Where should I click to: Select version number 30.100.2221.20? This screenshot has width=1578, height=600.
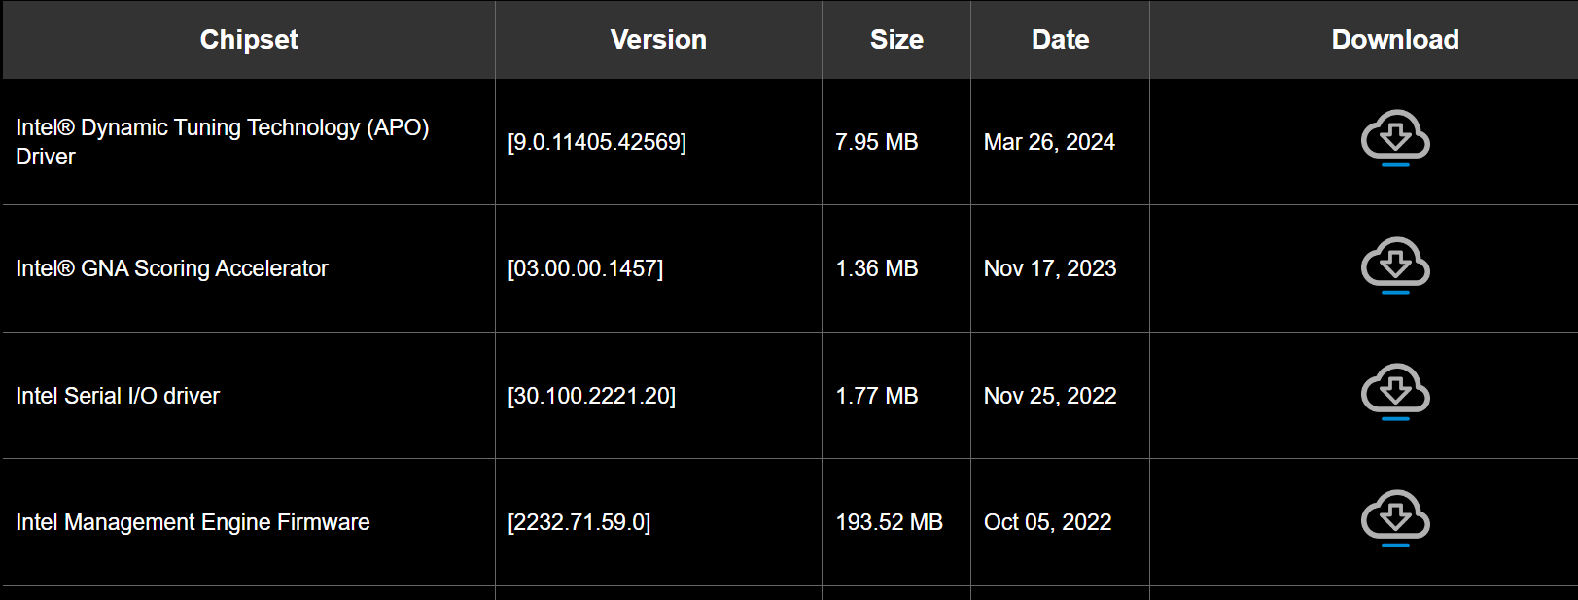pos(591,396)
